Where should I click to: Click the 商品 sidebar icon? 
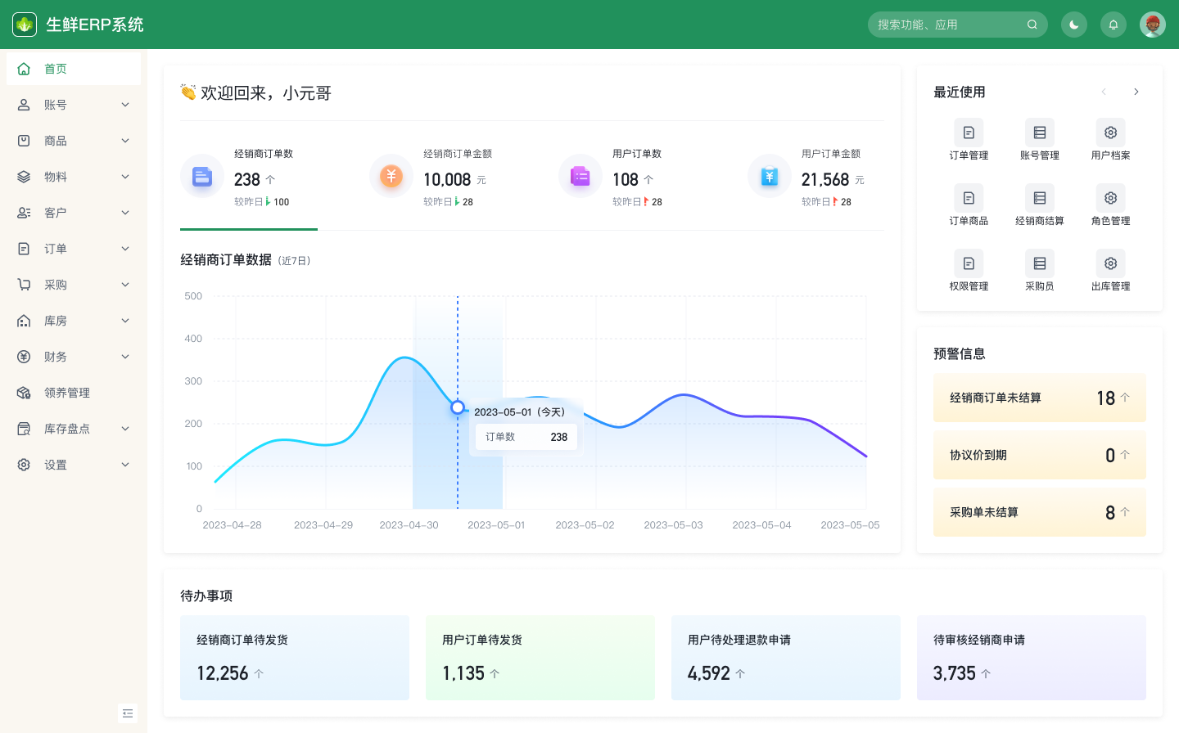tap(24, 141)
